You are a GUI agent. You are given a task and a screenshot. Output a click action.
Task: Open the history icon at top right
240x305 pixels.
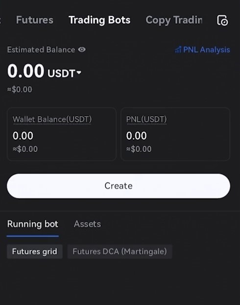pos(222,20)
